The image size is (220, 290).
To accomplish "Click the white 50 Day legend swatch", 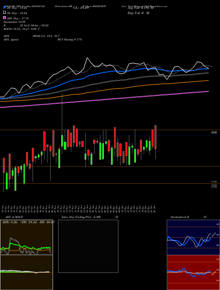I will 4,13.
